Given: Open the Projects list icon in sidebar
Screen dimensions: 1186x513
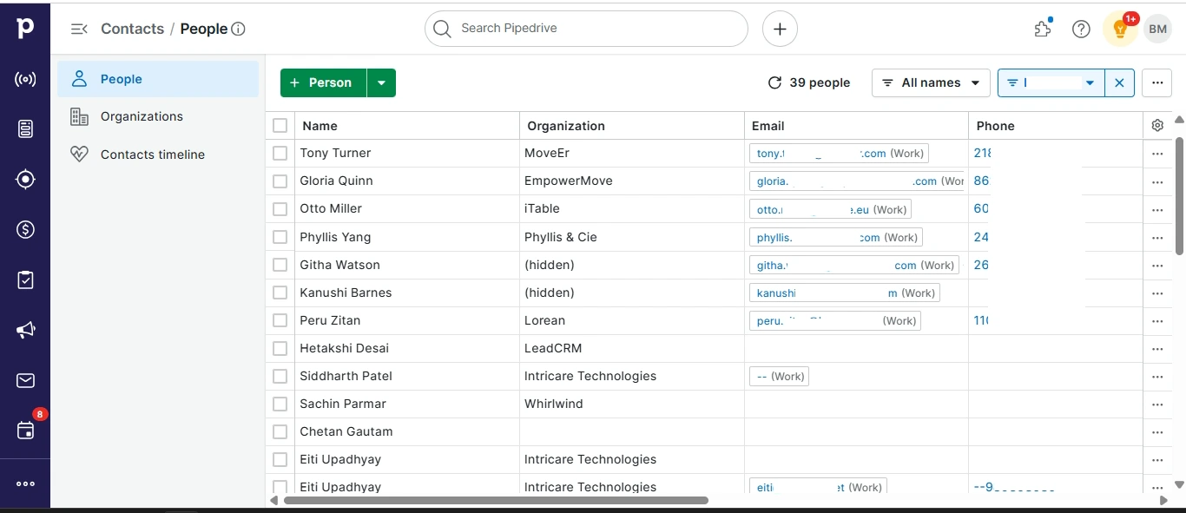Looking at the screenshot, I should point(25,129).
